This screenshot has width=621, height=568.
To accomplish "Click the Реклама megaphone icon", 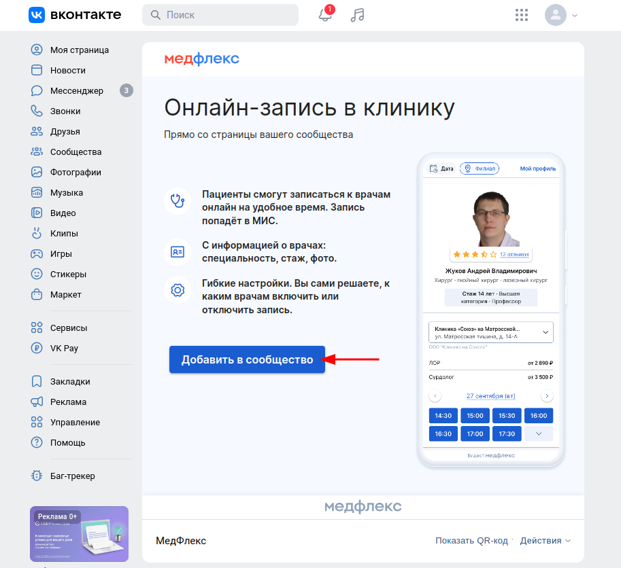I will [37, 402].
